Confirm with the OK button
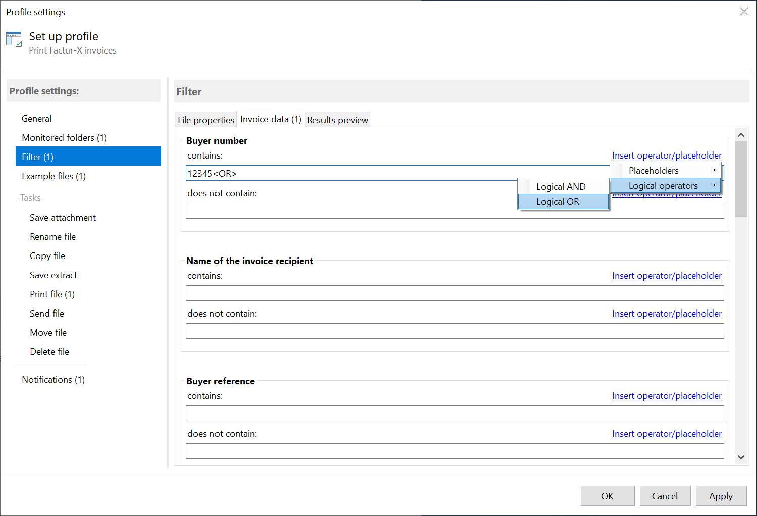Image resolution: width=757 pixels, height=516 pixels. click(x=608, y=496)
